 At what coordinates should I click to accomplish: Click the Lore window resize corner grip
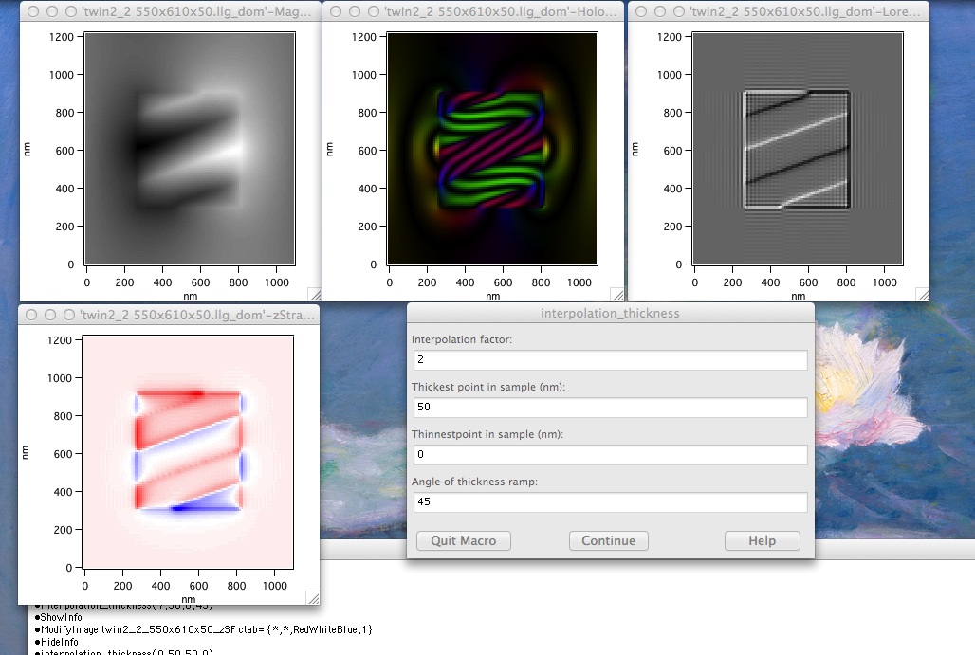[922, 295]
